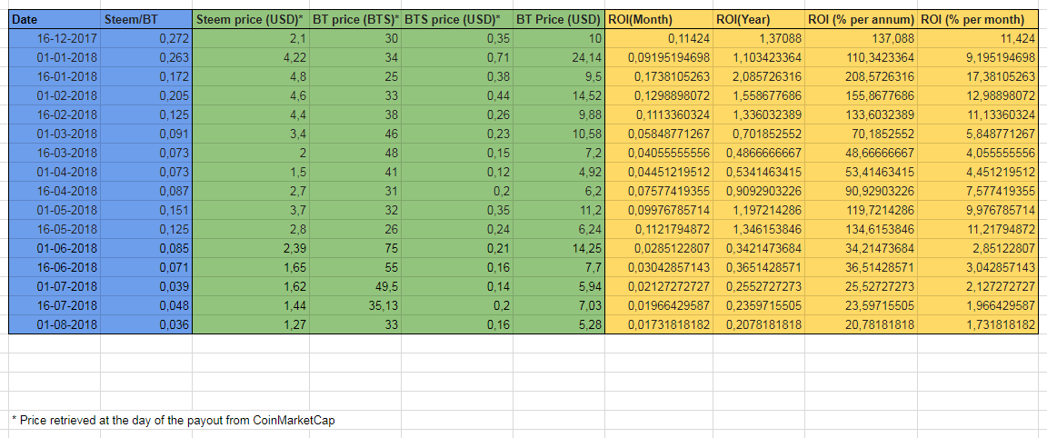Select the Steem/BT header cell
This screenshot has width=1047, height=438.
click(146, 20)
